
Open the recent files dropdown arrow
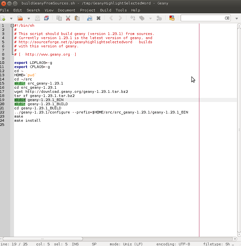[x=28, y=18]
